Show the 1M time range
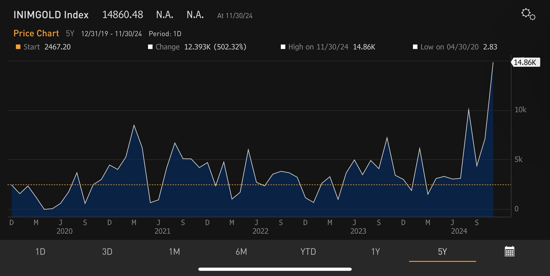The image size is (550, 276). click(x=174, y=252)
